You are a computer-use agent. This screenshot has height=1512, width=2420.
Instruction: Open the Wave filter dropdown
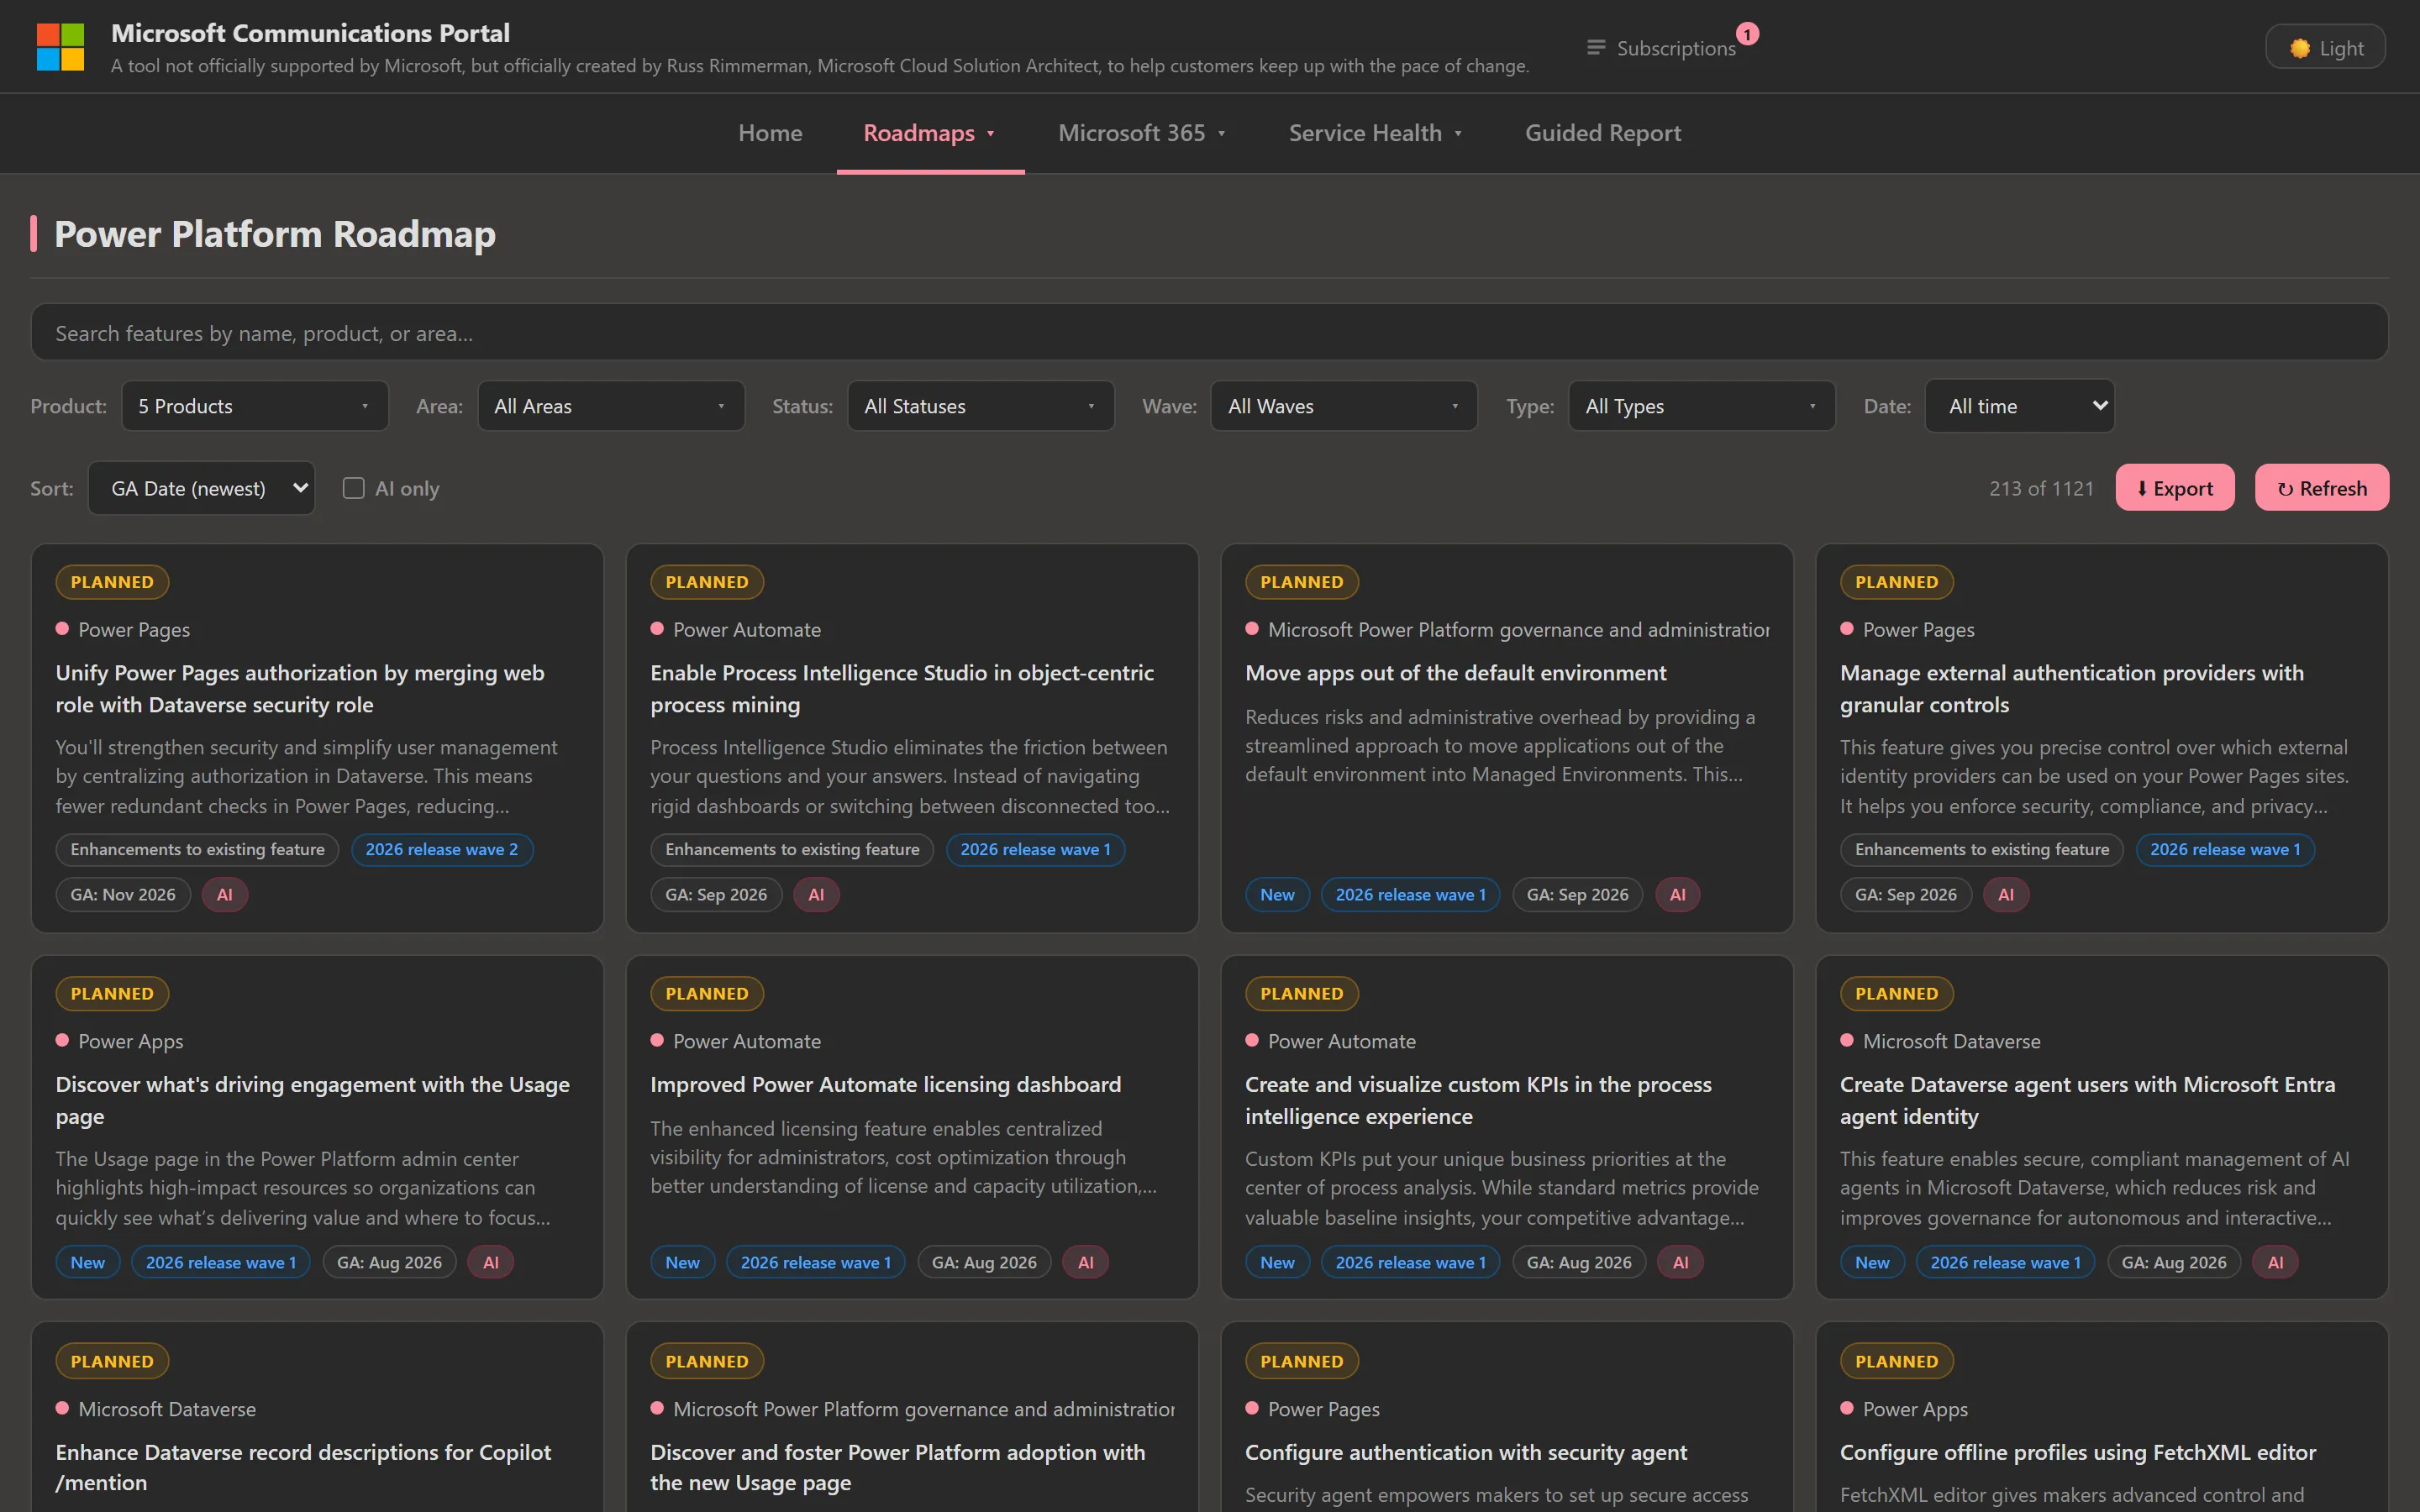point(1344,406)
